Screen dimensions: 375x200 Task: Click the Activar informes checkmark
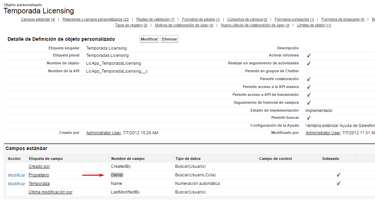click(308, 55)
